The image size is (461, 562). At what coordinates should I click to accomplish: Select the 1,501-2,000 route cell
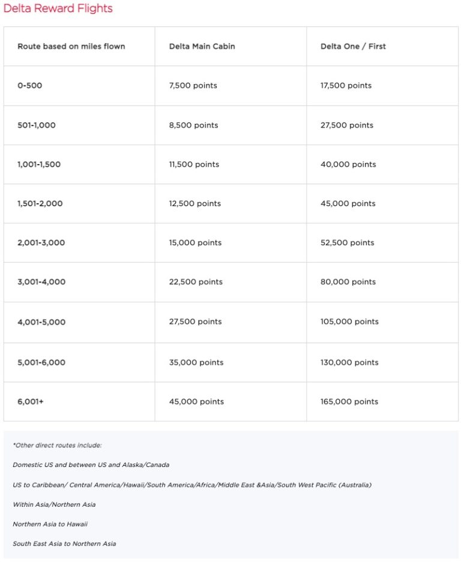pos(40,203)
